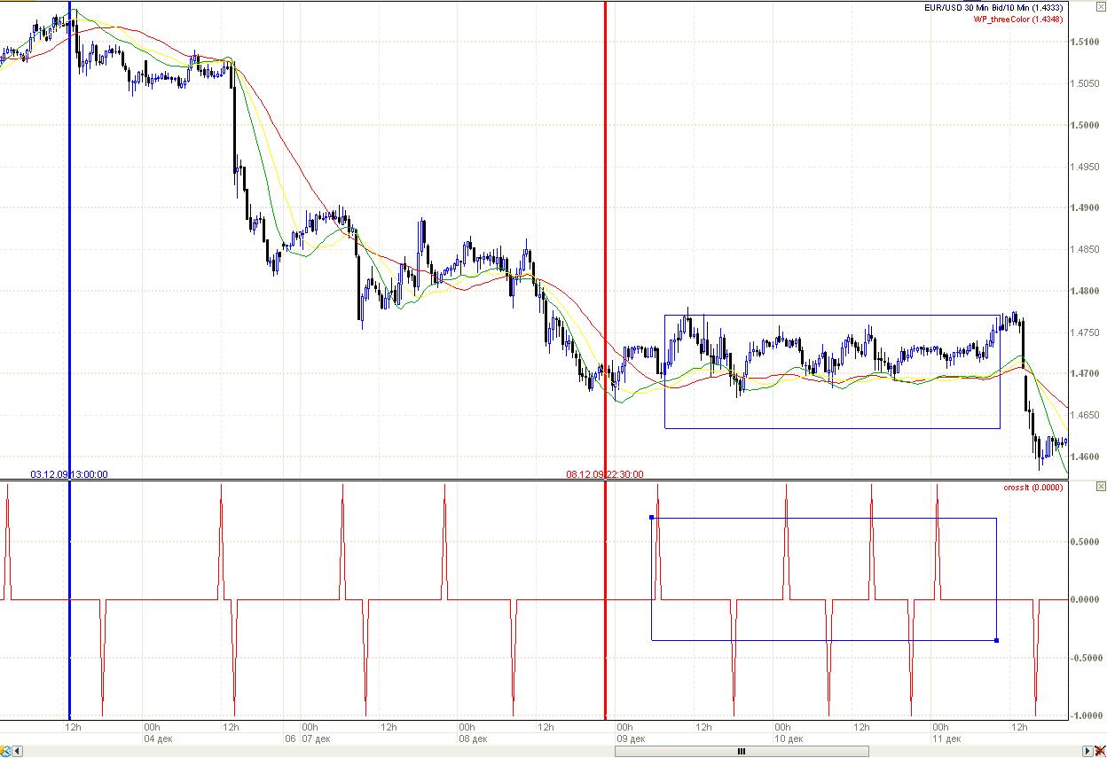This screenshot has width=1107, height=758.
Task: Click the chart options icon at bottom-left
Action: [6, 752]
